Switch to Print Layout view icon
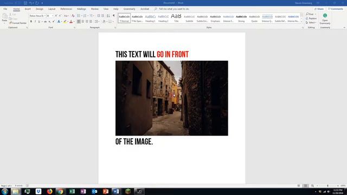 click(x=305, y=186)
